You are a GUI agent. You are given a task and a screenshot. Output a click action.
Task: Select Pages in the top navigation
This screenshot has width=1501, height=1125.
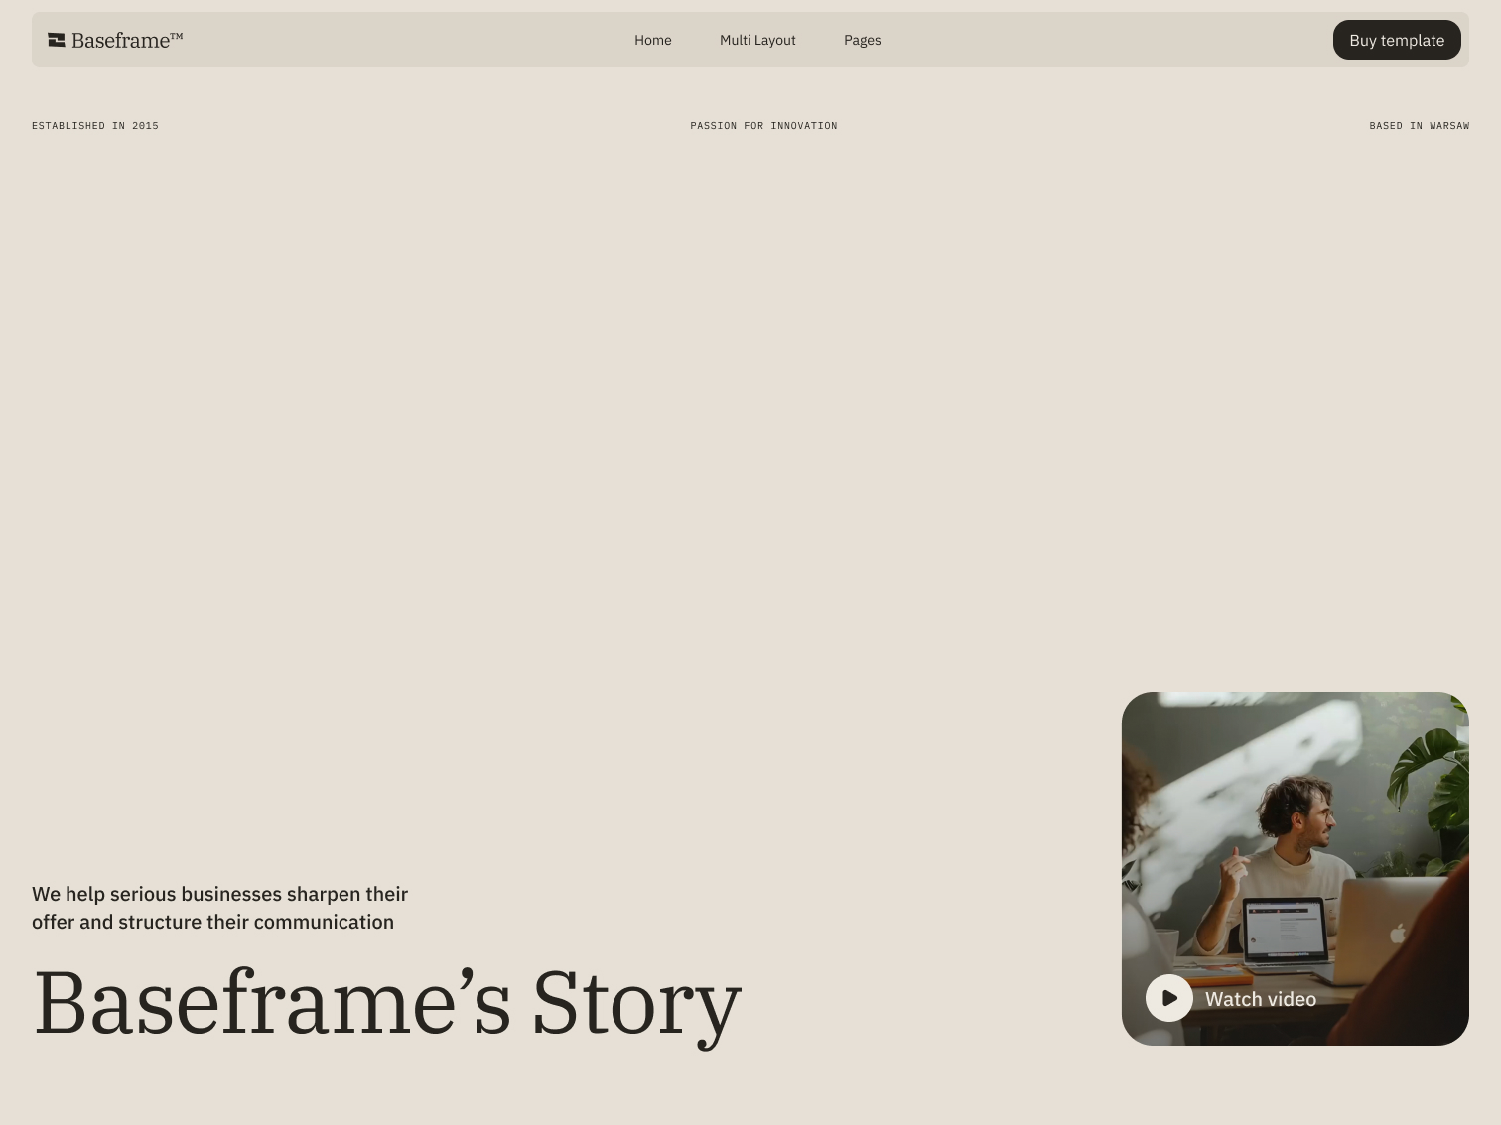[862, 40]
